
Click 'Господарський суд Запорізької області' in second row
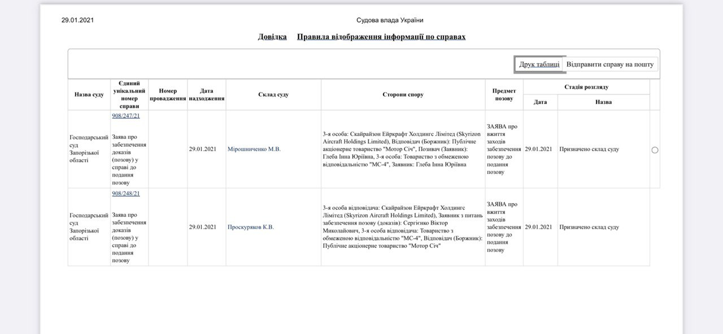[x=88, y=226]
